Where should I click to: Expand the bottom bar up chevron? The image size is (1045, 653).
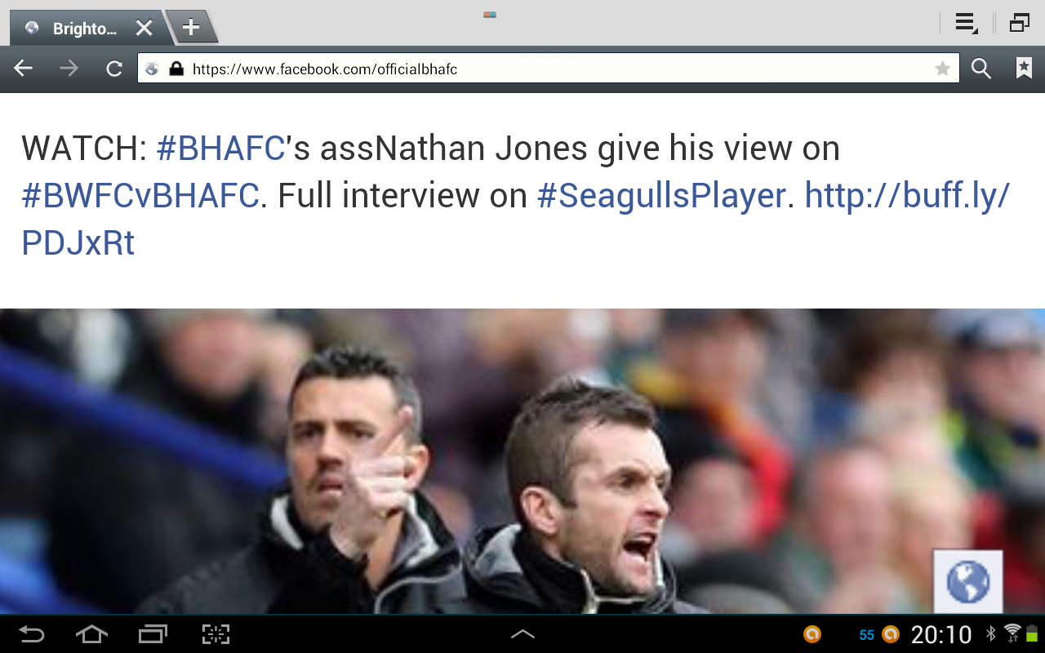[522, 634]
